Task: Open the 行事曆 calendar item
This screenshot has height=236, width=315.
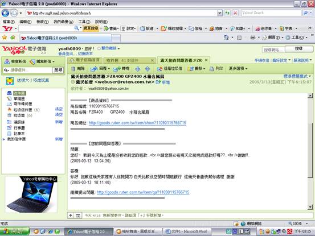Action: tap(19, 128)
